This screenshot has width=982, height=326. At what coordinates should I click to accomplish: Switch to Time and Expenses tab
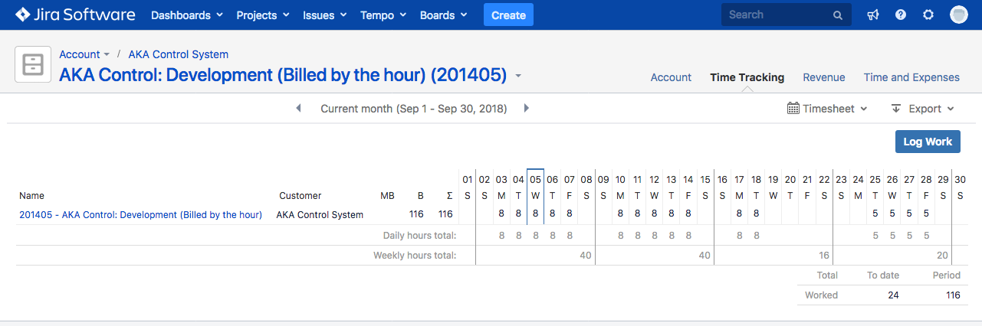911,77
